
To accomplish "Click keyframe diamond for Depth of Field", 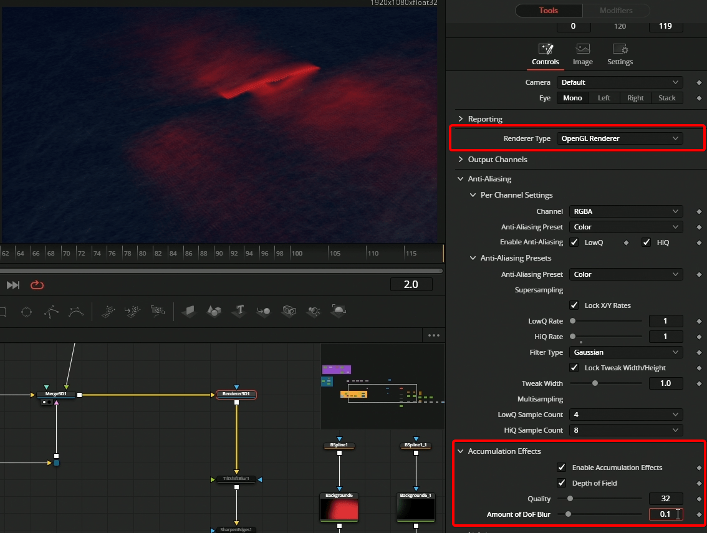I will [699, 483].
